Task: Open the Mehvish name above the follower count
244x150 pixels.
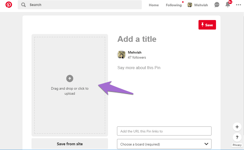Action: (134, 52)
